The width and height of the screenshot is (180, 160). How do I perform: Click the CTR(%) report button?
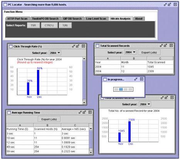click(49, 25)
